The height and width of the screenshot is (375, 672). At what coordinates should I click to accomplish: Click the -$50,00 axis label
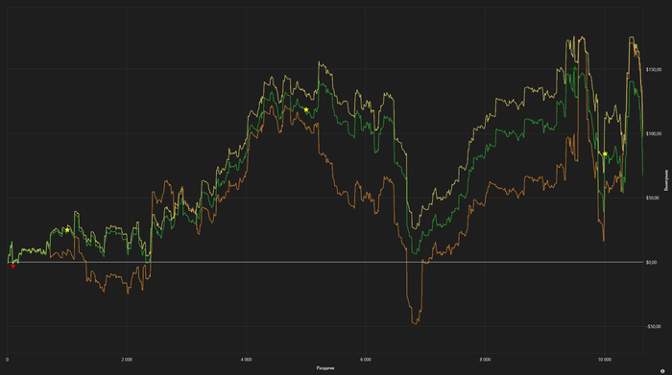click(x=653, y=327)
